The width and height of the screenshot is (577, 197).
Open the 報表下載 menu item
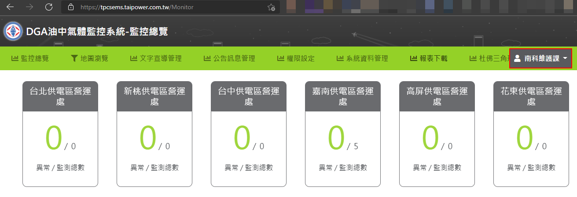tap(429, 58)
